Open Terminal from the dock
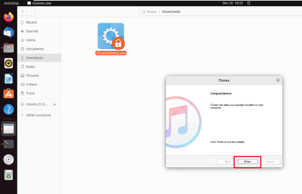302x194 pixels. coord(9,144)
